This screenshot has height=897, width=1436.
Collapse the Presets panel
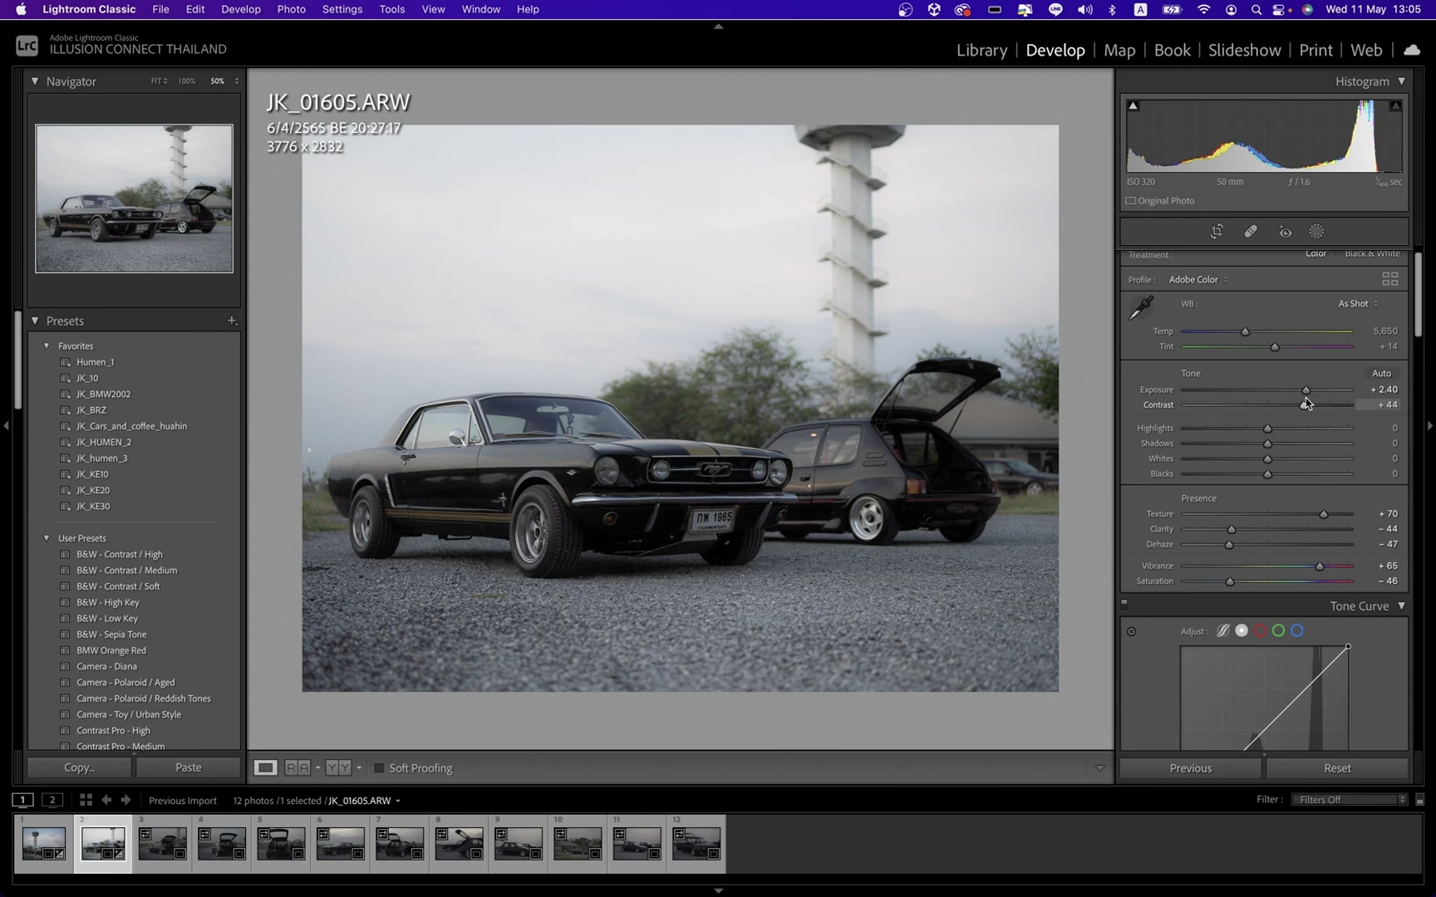tap(35, 321)
